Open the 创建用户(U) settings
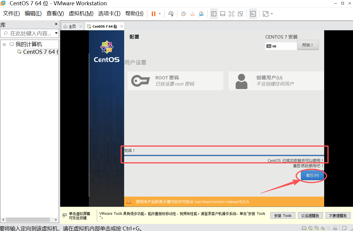This screenshot has width=353, height=231. pos(276,81)
